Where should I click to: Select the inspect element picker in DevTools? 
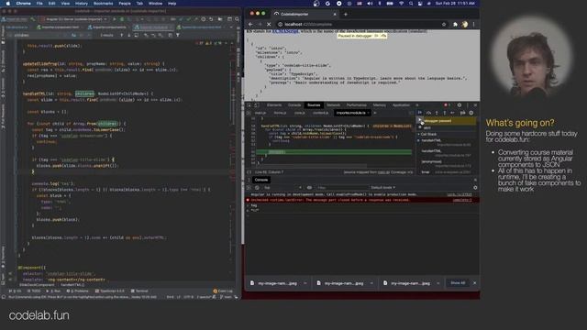click(x=249, y=105)
